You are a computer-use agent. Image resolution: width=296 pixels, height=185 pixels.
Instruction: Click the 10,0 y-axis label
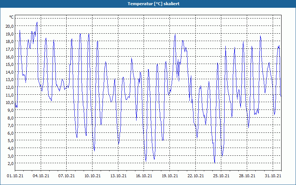coord(10,102)
